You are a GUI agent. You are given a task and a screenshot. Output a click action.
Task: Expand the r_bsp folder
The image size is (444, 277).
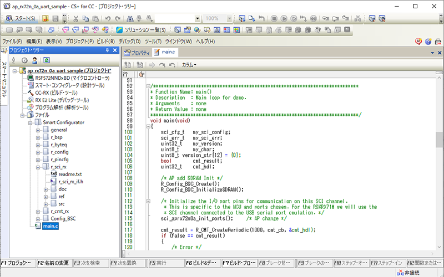tap(38, 137)
